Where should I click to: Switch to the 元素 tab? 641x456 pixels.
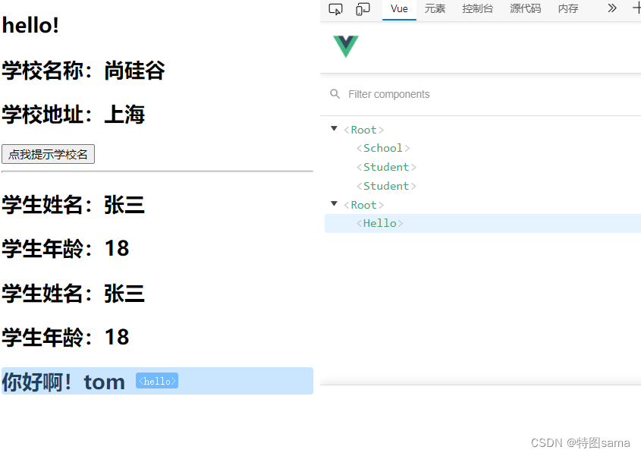pos(435,8)
